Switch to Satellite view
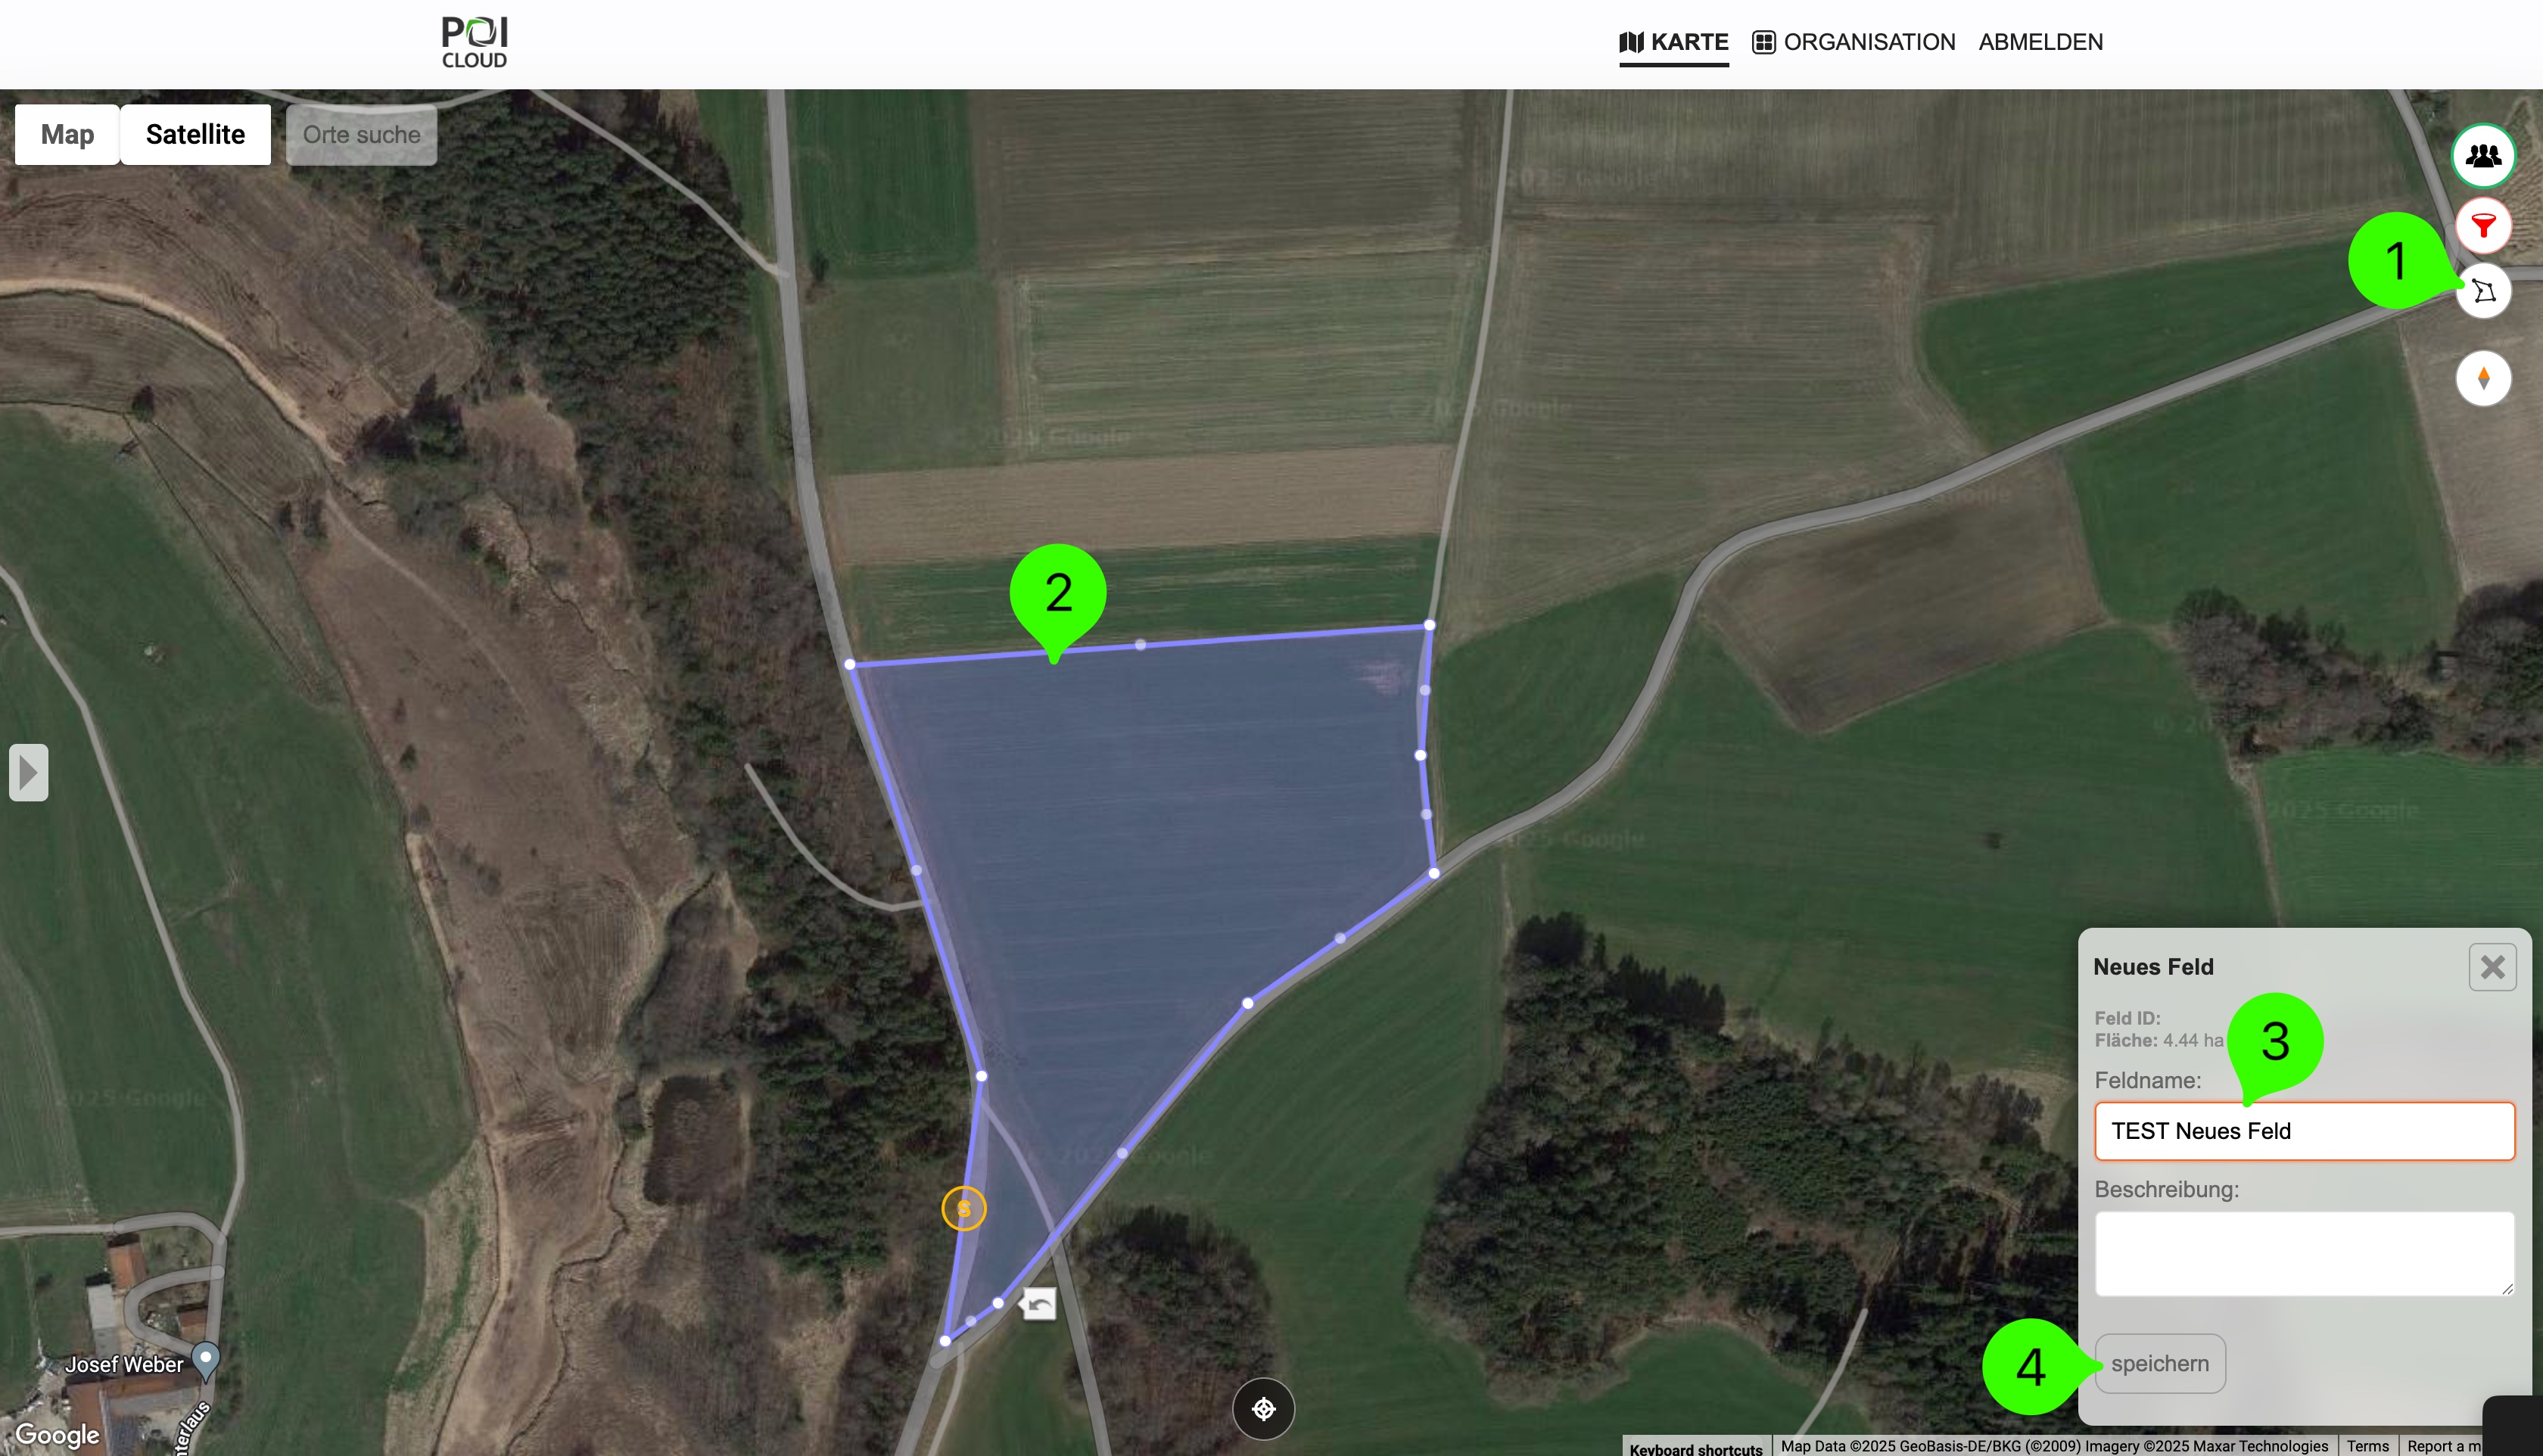 (x=195, y=135)
